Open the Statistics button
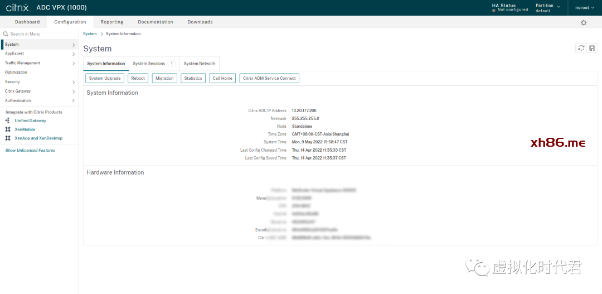Screen dimensions: 602x294 193,78
